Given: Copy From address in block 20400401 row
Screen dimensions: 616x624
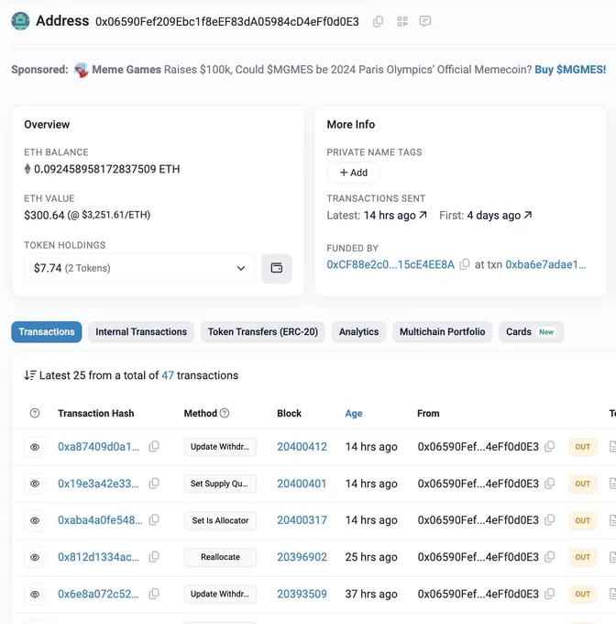Looking at the screenshot, I should [549, 484].
